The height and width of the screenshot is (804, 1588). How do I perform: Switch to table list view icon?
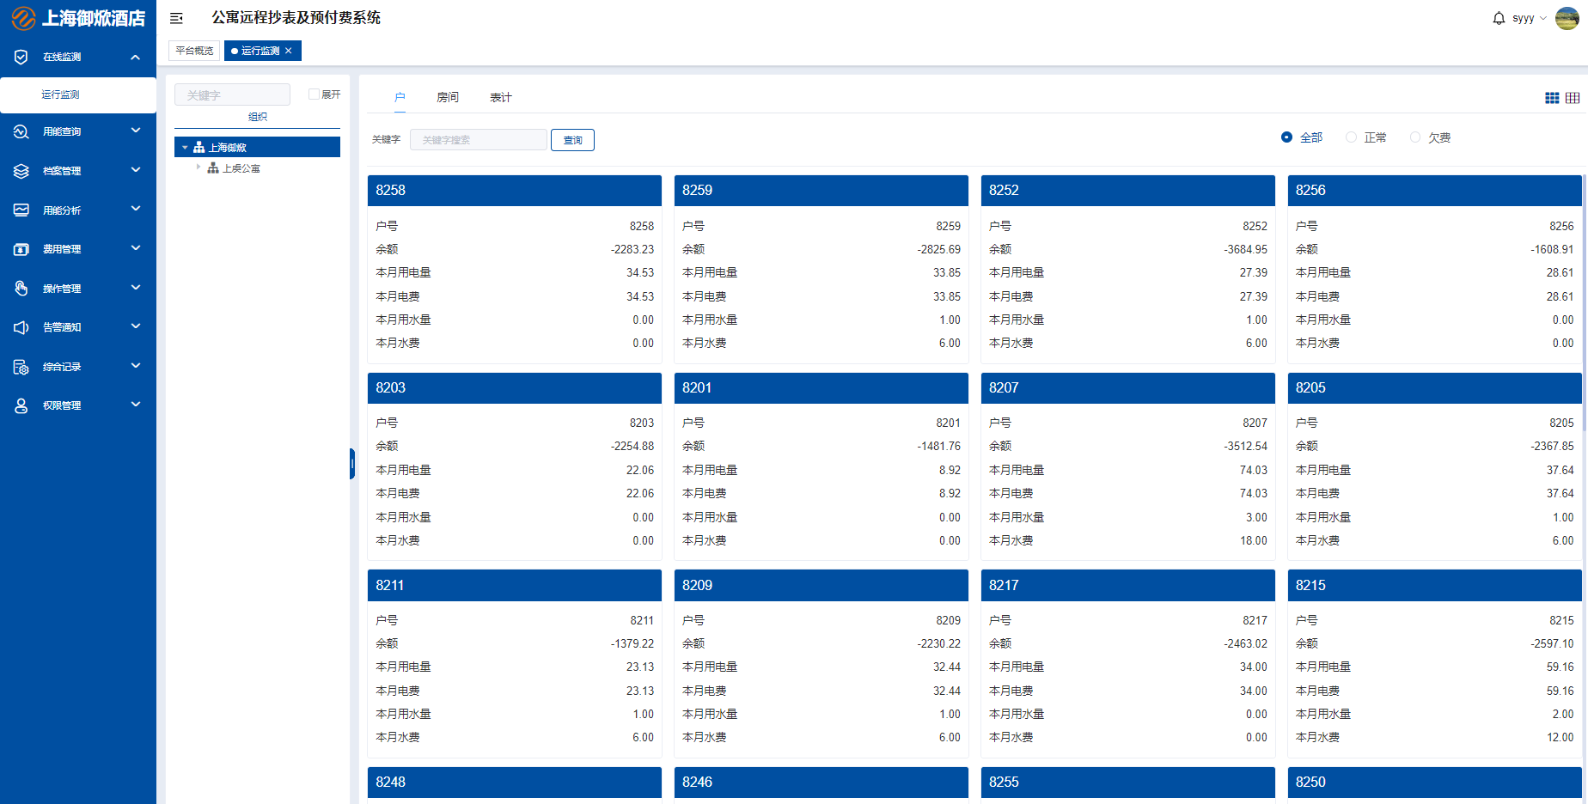pyautogui.click(x=1573, y=98)
